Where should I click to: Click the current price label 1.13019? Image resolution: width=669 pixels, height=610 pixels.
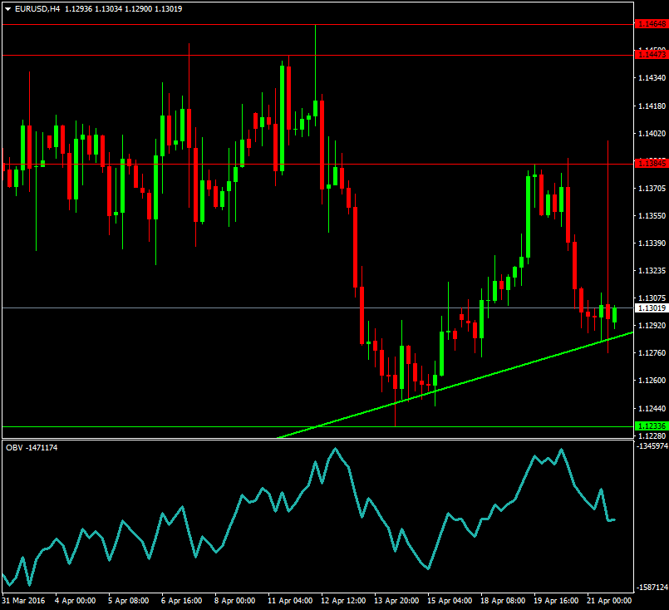click(651, 308)
